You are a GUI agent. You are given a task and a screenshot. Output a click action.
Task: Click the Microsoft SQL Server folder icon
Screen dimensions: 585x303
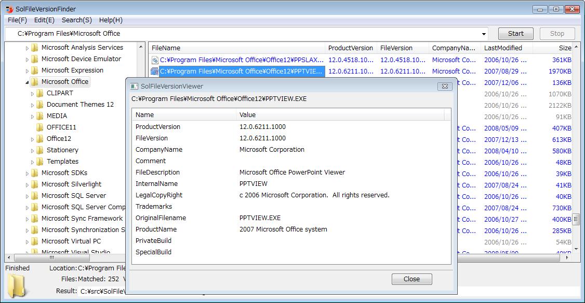[x=35, y=196]
